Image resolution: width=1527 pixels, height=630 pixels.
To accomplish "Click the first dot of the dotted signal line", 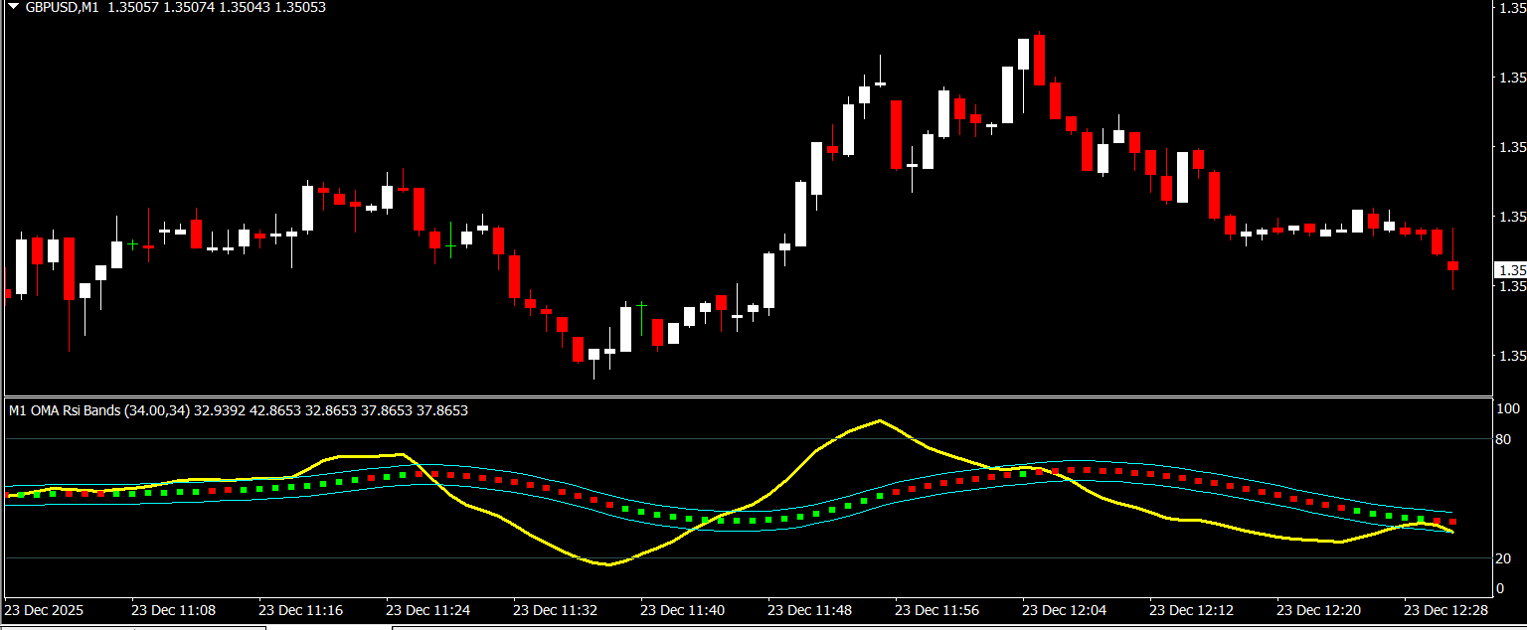I will click(9, 495).
